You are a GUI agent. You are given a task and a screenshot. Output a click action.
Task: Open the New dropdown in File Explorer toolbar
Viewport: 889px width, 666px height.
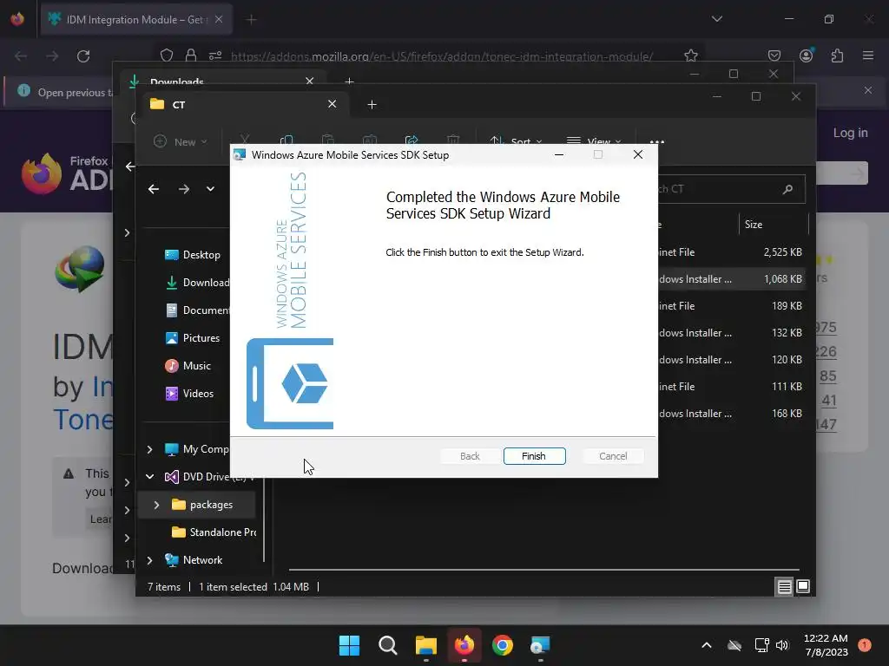click(181, 141)
